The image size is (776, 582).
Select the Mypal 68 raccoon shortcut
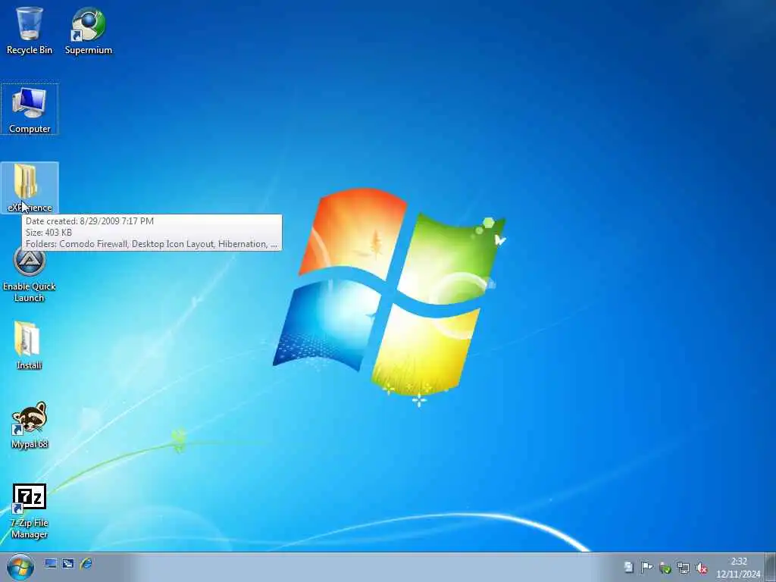coord(30,424)
